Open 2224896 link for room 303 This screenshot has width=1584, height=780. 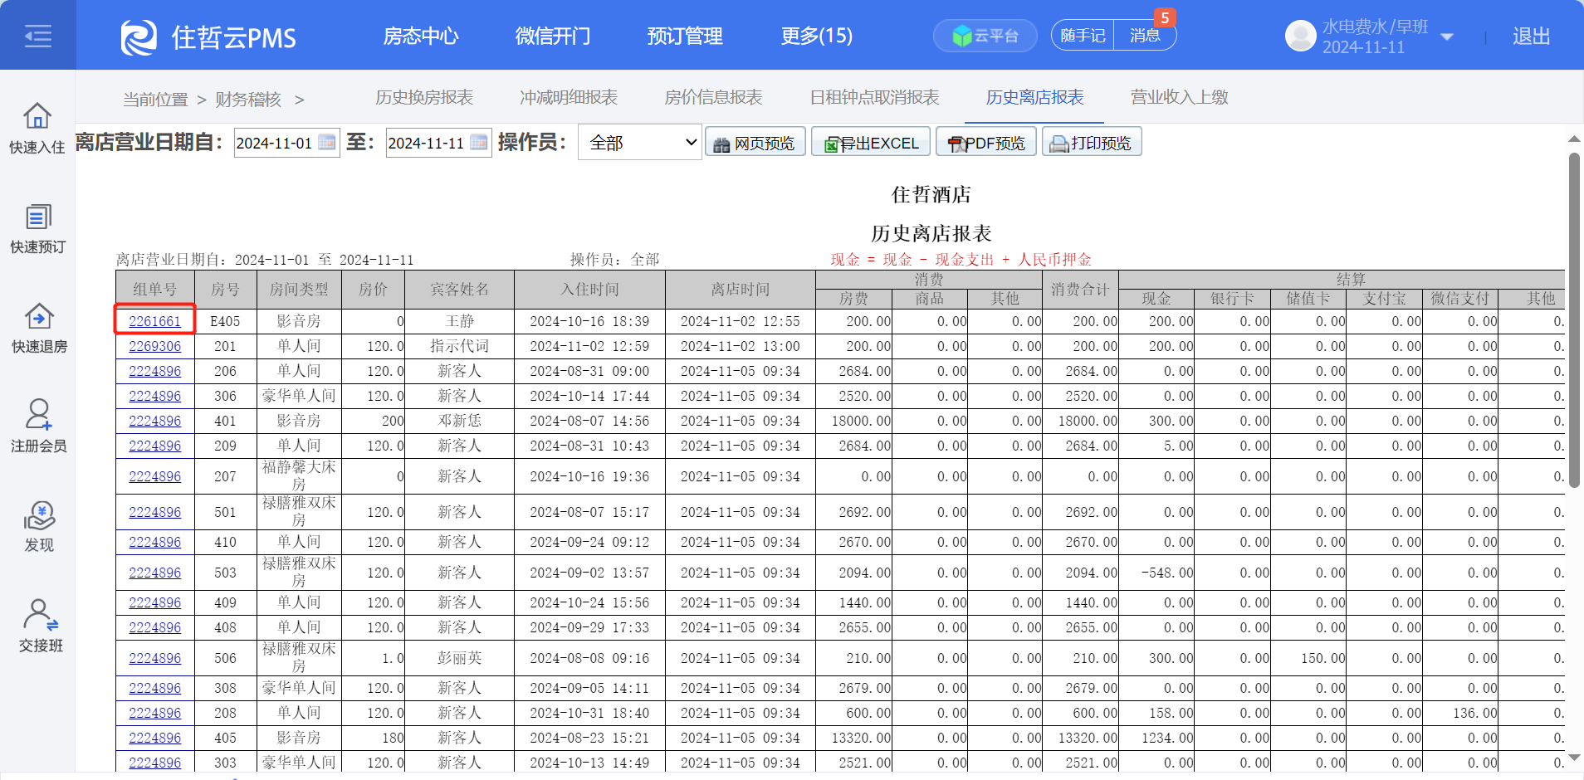tap(155, 763)
